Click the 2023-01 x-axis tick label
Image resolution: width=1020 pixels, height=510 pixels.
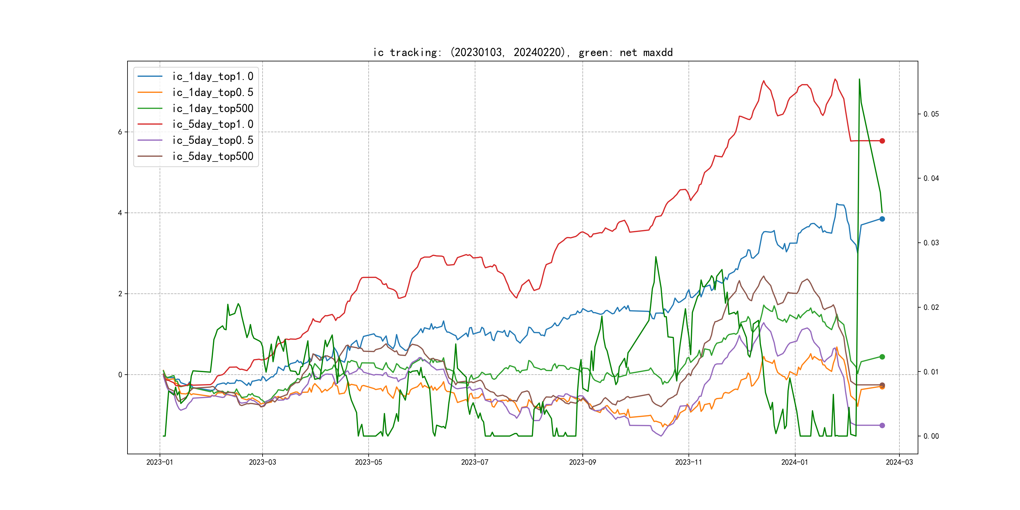pos(160,462)
